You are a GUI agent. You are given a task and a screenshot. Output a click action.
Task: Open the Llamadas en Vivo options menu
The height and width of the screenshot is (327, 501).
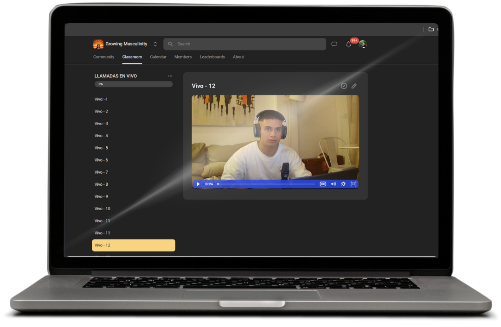coord(170,76)
